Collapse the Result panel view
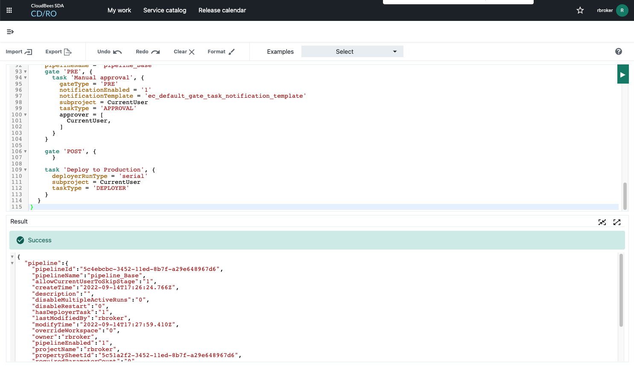 (x=602, y=222)
